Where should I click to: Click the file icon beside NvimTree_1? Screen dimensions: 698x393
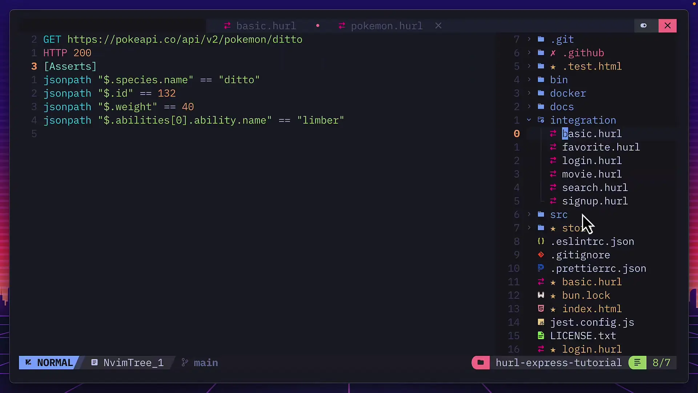pos(95,362)
